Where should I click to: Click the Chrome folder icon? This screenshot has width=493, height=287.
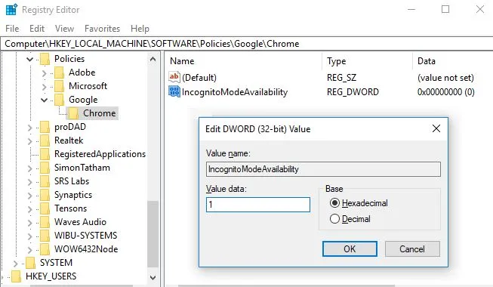[x=73, y=113]
